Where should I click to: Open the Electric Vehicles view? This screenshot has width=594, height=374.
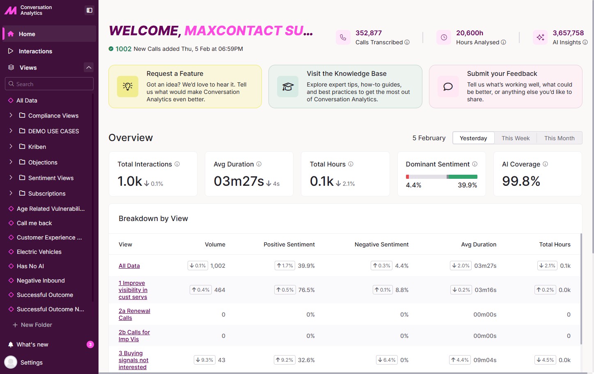tap(39, 252)
